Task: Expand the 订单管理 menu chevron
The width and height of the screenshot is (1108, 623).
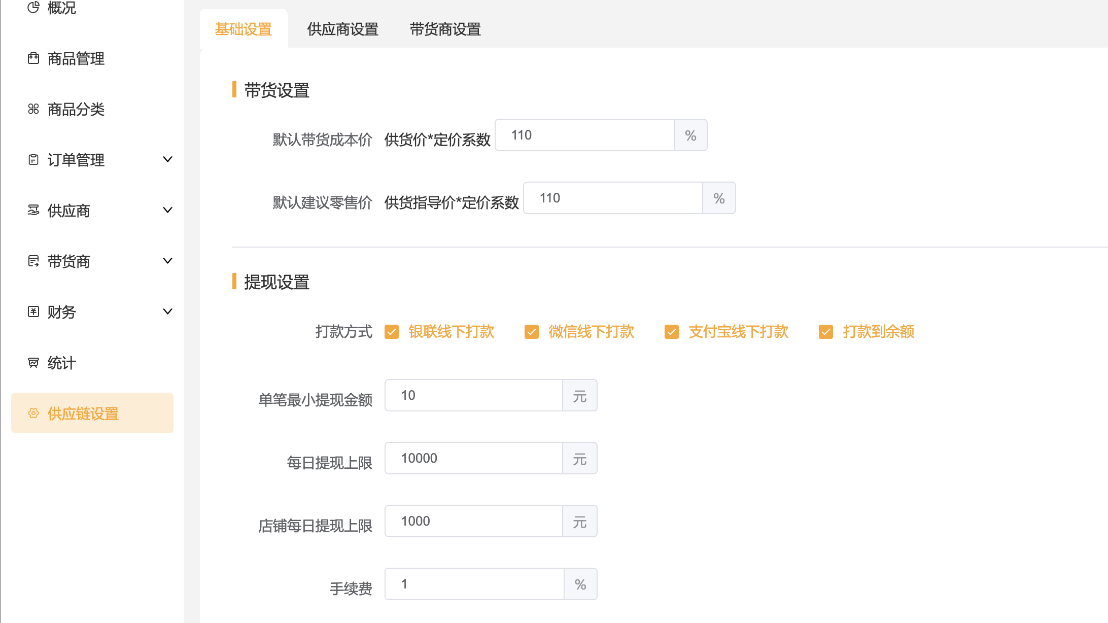Action: 167,159
